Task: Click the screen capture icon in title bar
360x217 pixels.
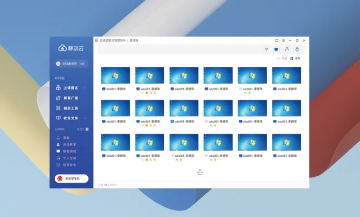Action: tap(277, 40)
